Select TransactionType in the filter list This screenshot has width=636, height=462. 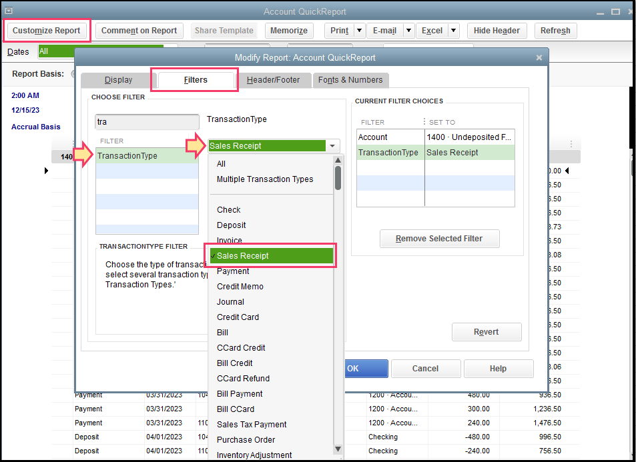[147, 155]
